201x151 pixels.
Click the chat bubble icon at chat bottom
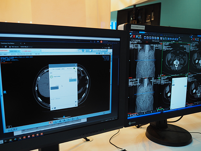click(x=56, y=107)
